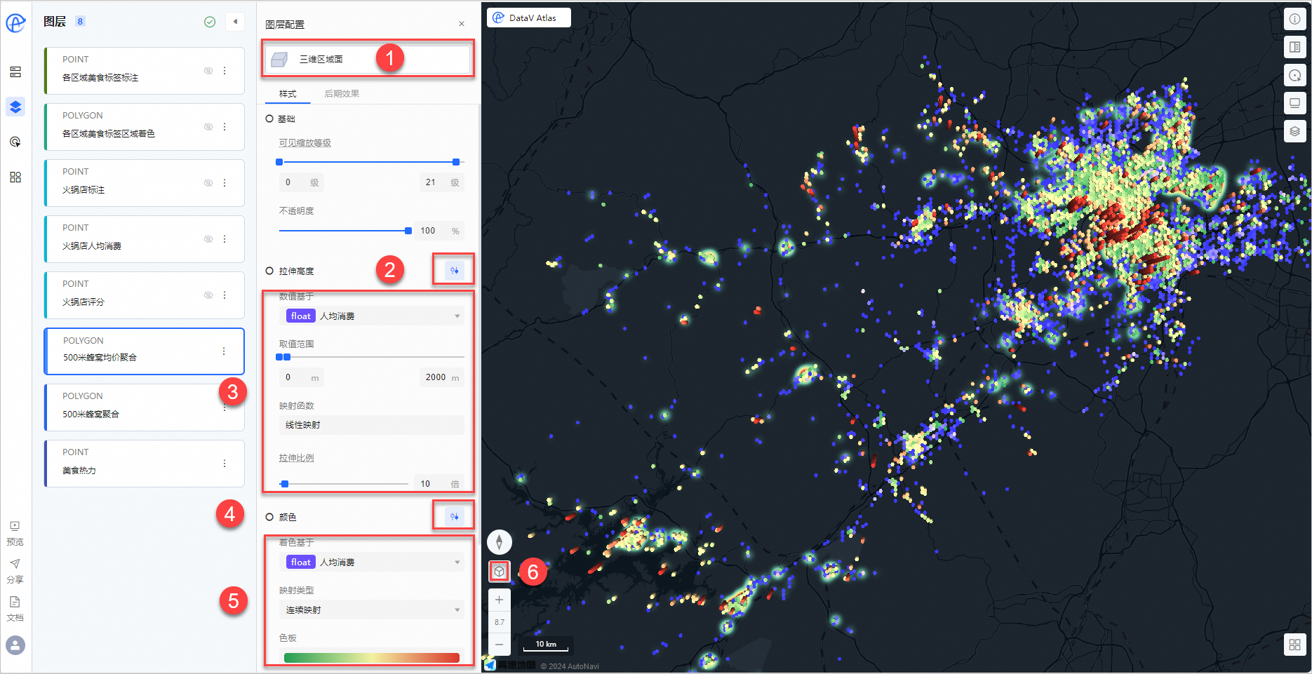Viewport: 1312px width, 674px height.
Task: Click the 拉伸比例 slider handle
Action: [284, 484]
